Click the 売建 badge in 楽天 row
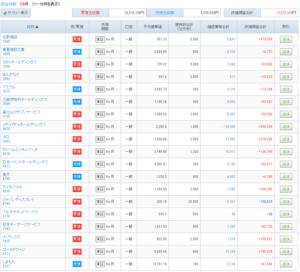 point(77,176)
